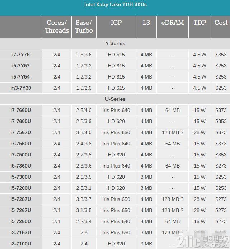The image size is (230, 249).
Task: Select the i7-7567U row label
Action: 21,132
